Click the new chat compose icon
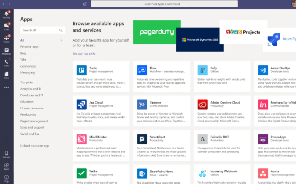 [85, 4]
